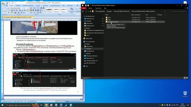
Task: Show hidden system tray icons
Action: (160, 105)
